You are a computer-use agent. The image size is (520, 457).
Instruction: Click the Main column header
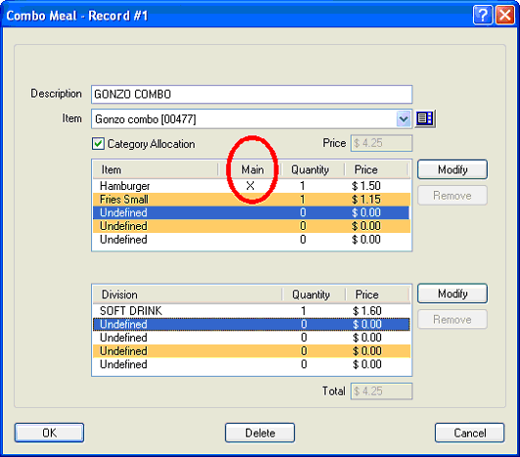coord(252,169)
